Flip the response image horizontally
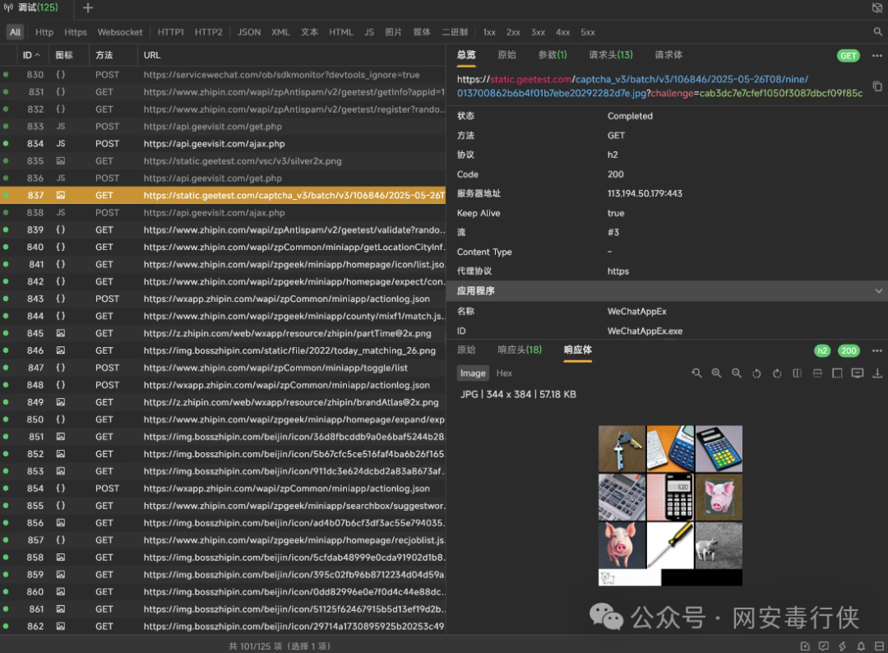 pyautogui.click(x=797, y=373)
